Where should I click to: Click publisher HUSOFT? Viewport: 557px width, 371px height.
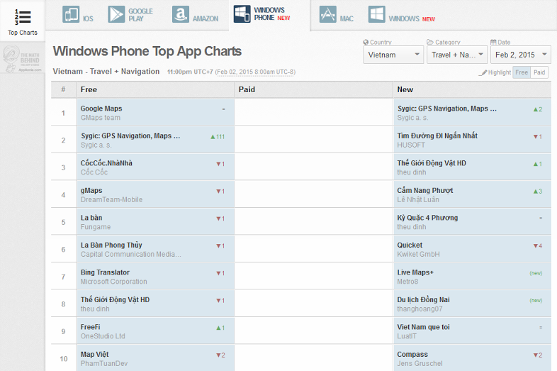tap(411, 145)
